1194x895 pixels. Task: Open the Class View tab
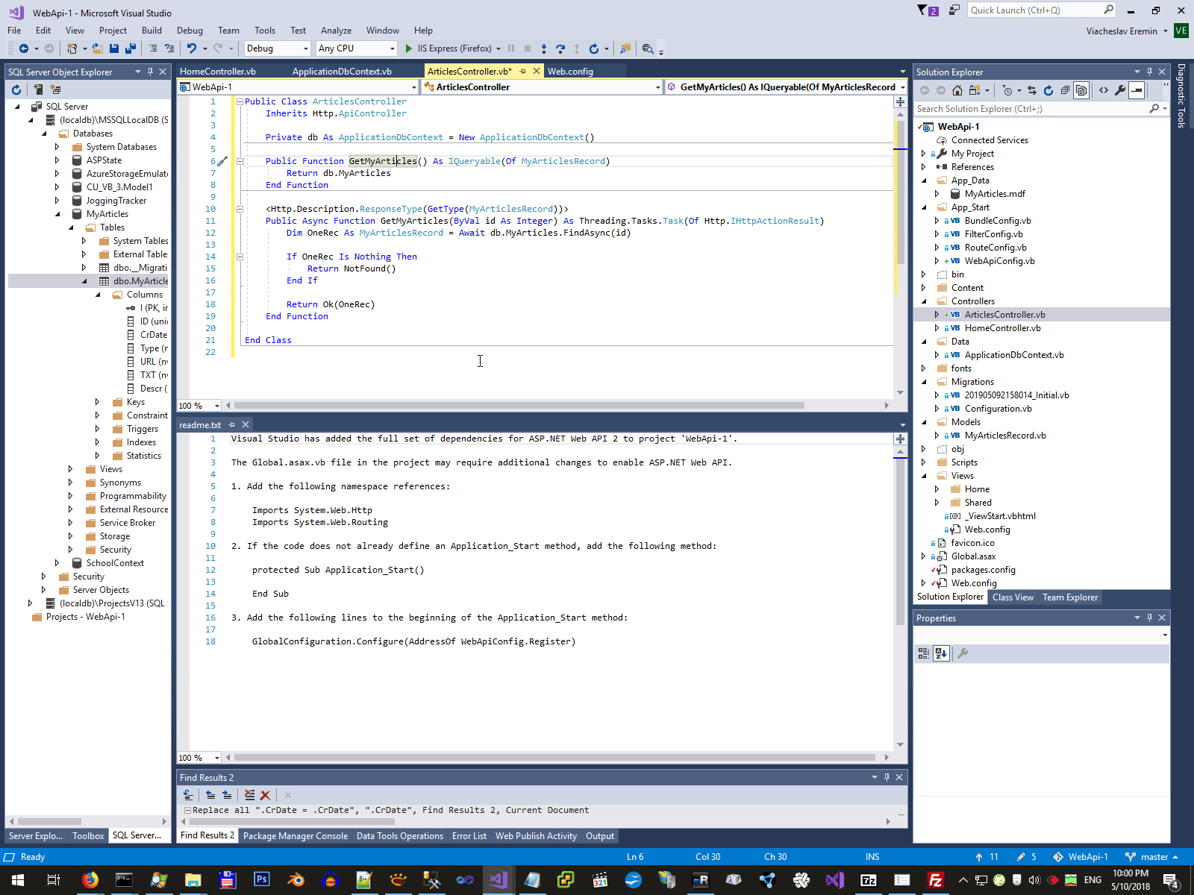click(1013, 597)
